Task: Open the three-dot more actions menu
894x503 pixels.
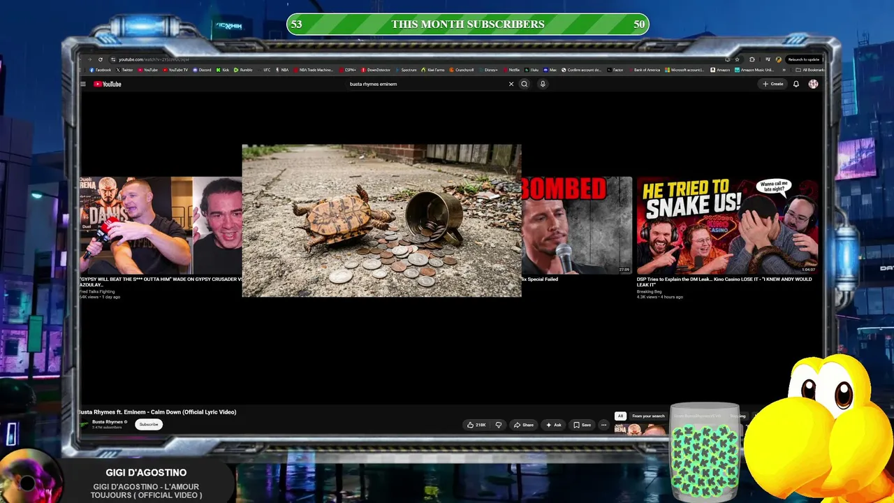Action: coord(604,425)
